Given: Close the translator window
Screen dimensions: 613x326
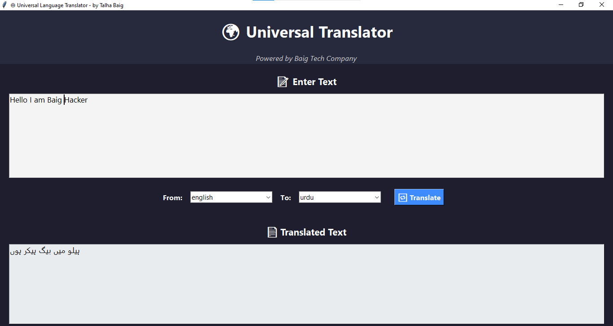Looking at the screenshot, I should [602, 5].
